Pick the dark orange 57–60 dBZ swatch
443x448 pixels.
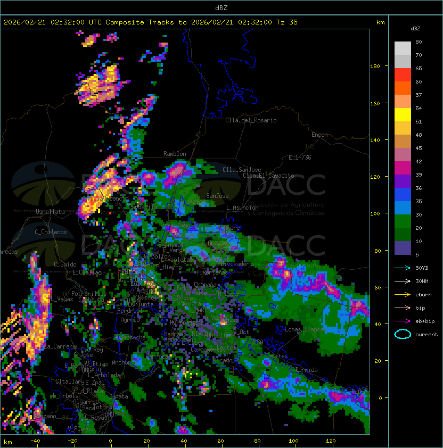403,88
